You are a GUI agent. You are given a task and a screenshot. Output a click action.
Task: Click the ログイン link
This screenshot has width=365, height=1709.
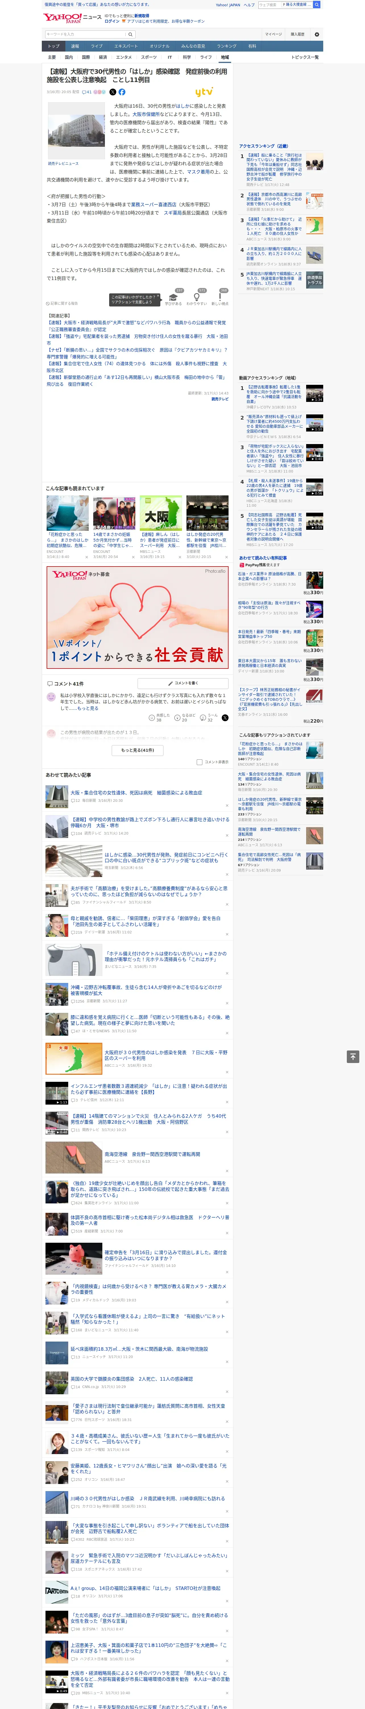click(x=112, y=21)
